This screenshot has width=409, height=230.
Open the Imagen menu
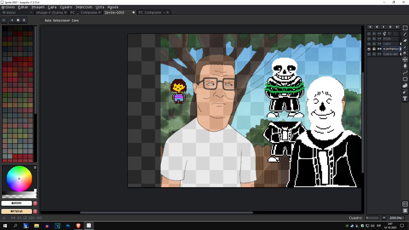coord(38,7)
